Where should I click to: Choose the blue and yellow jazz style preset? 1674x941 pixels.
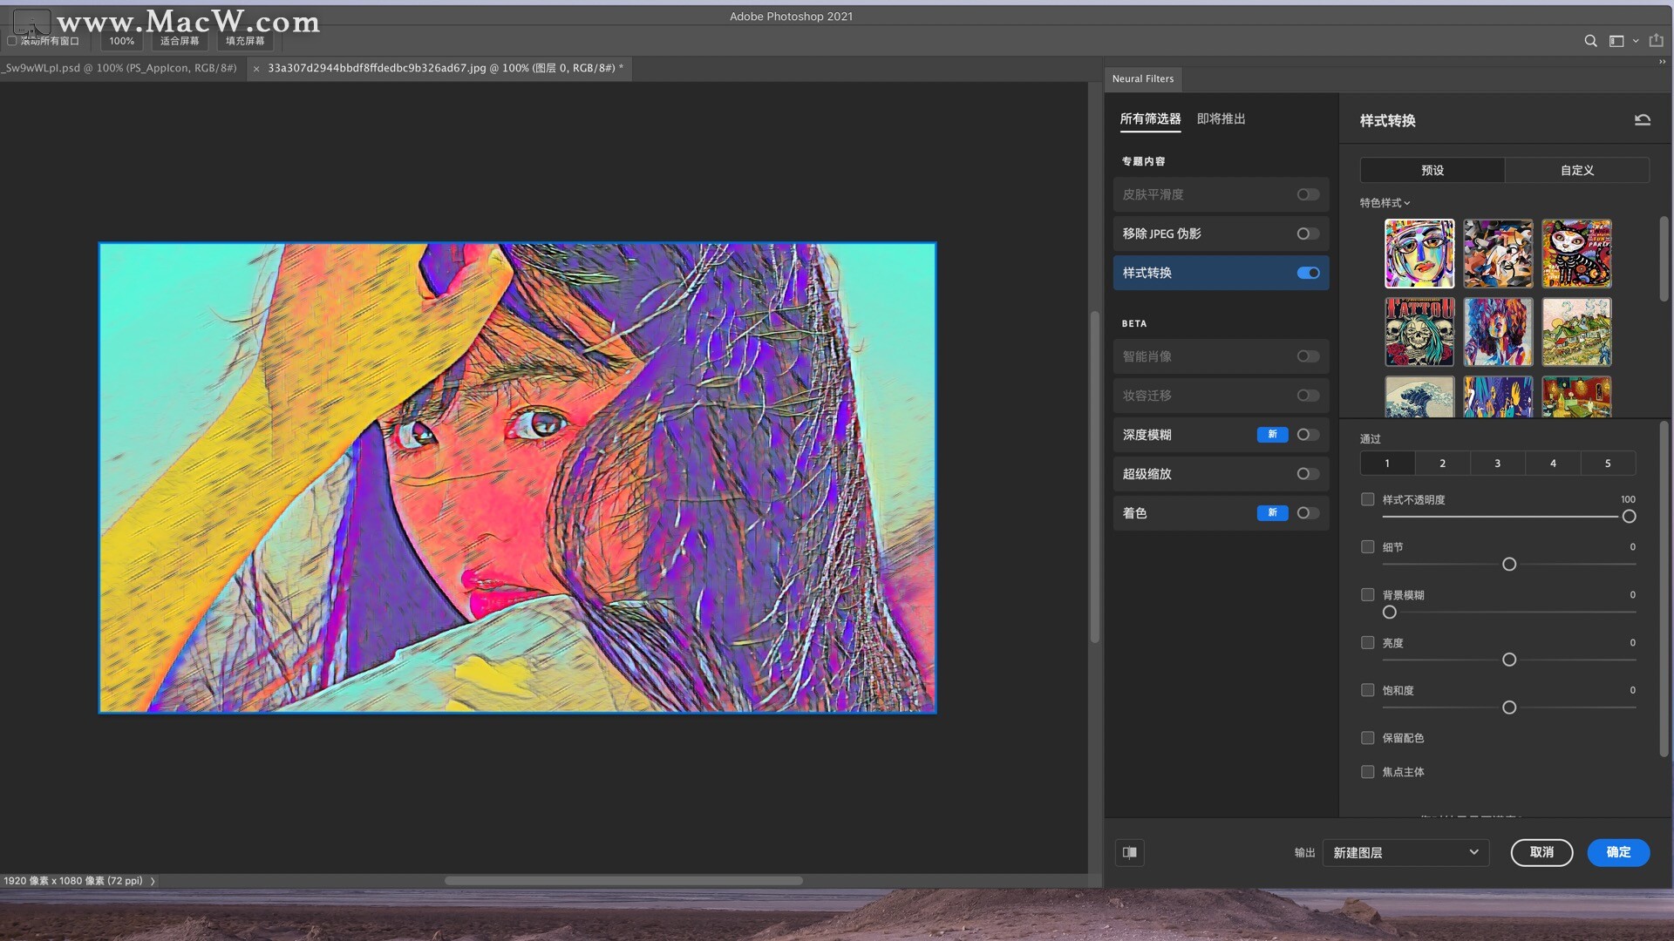coord(1498,397)
